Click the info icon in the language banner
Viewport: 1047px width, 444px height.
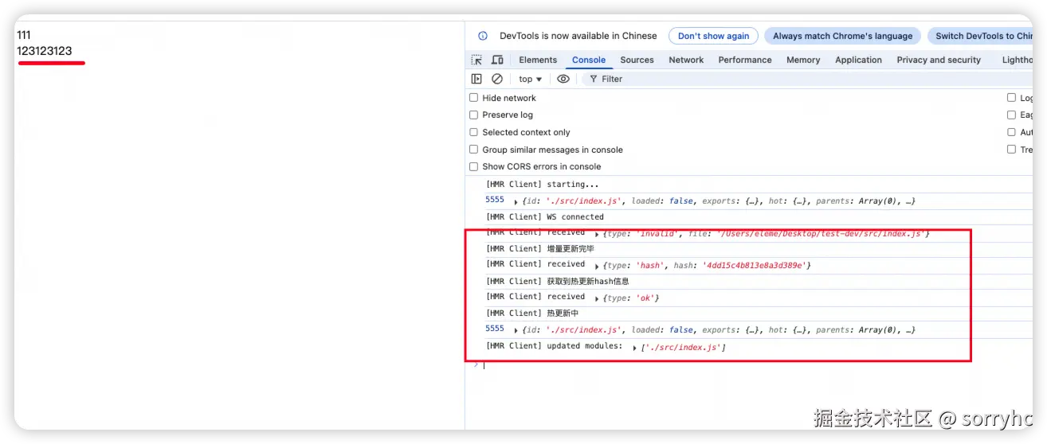pyautogui.click(x=483, y=36)
